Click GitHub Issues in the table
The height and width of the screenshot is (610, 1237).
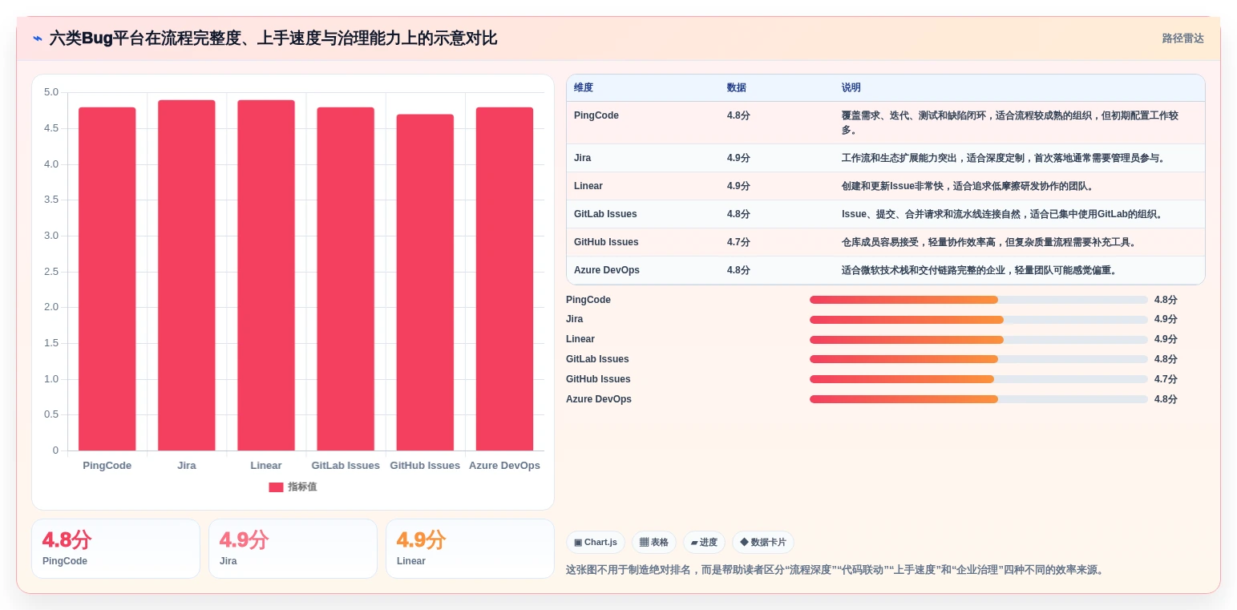tap(606, 242)
